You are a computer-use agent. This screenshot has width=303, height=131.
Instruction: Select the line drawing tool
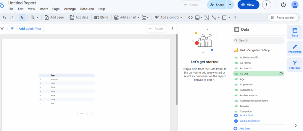point(214,17)
